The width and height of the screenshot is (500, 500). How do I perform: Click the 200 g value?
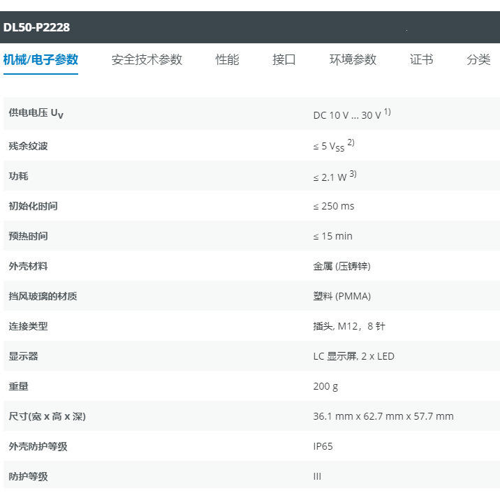point(325,386)
